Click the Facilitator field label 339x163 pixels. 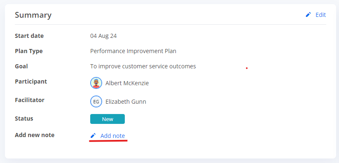pos(30,100)
